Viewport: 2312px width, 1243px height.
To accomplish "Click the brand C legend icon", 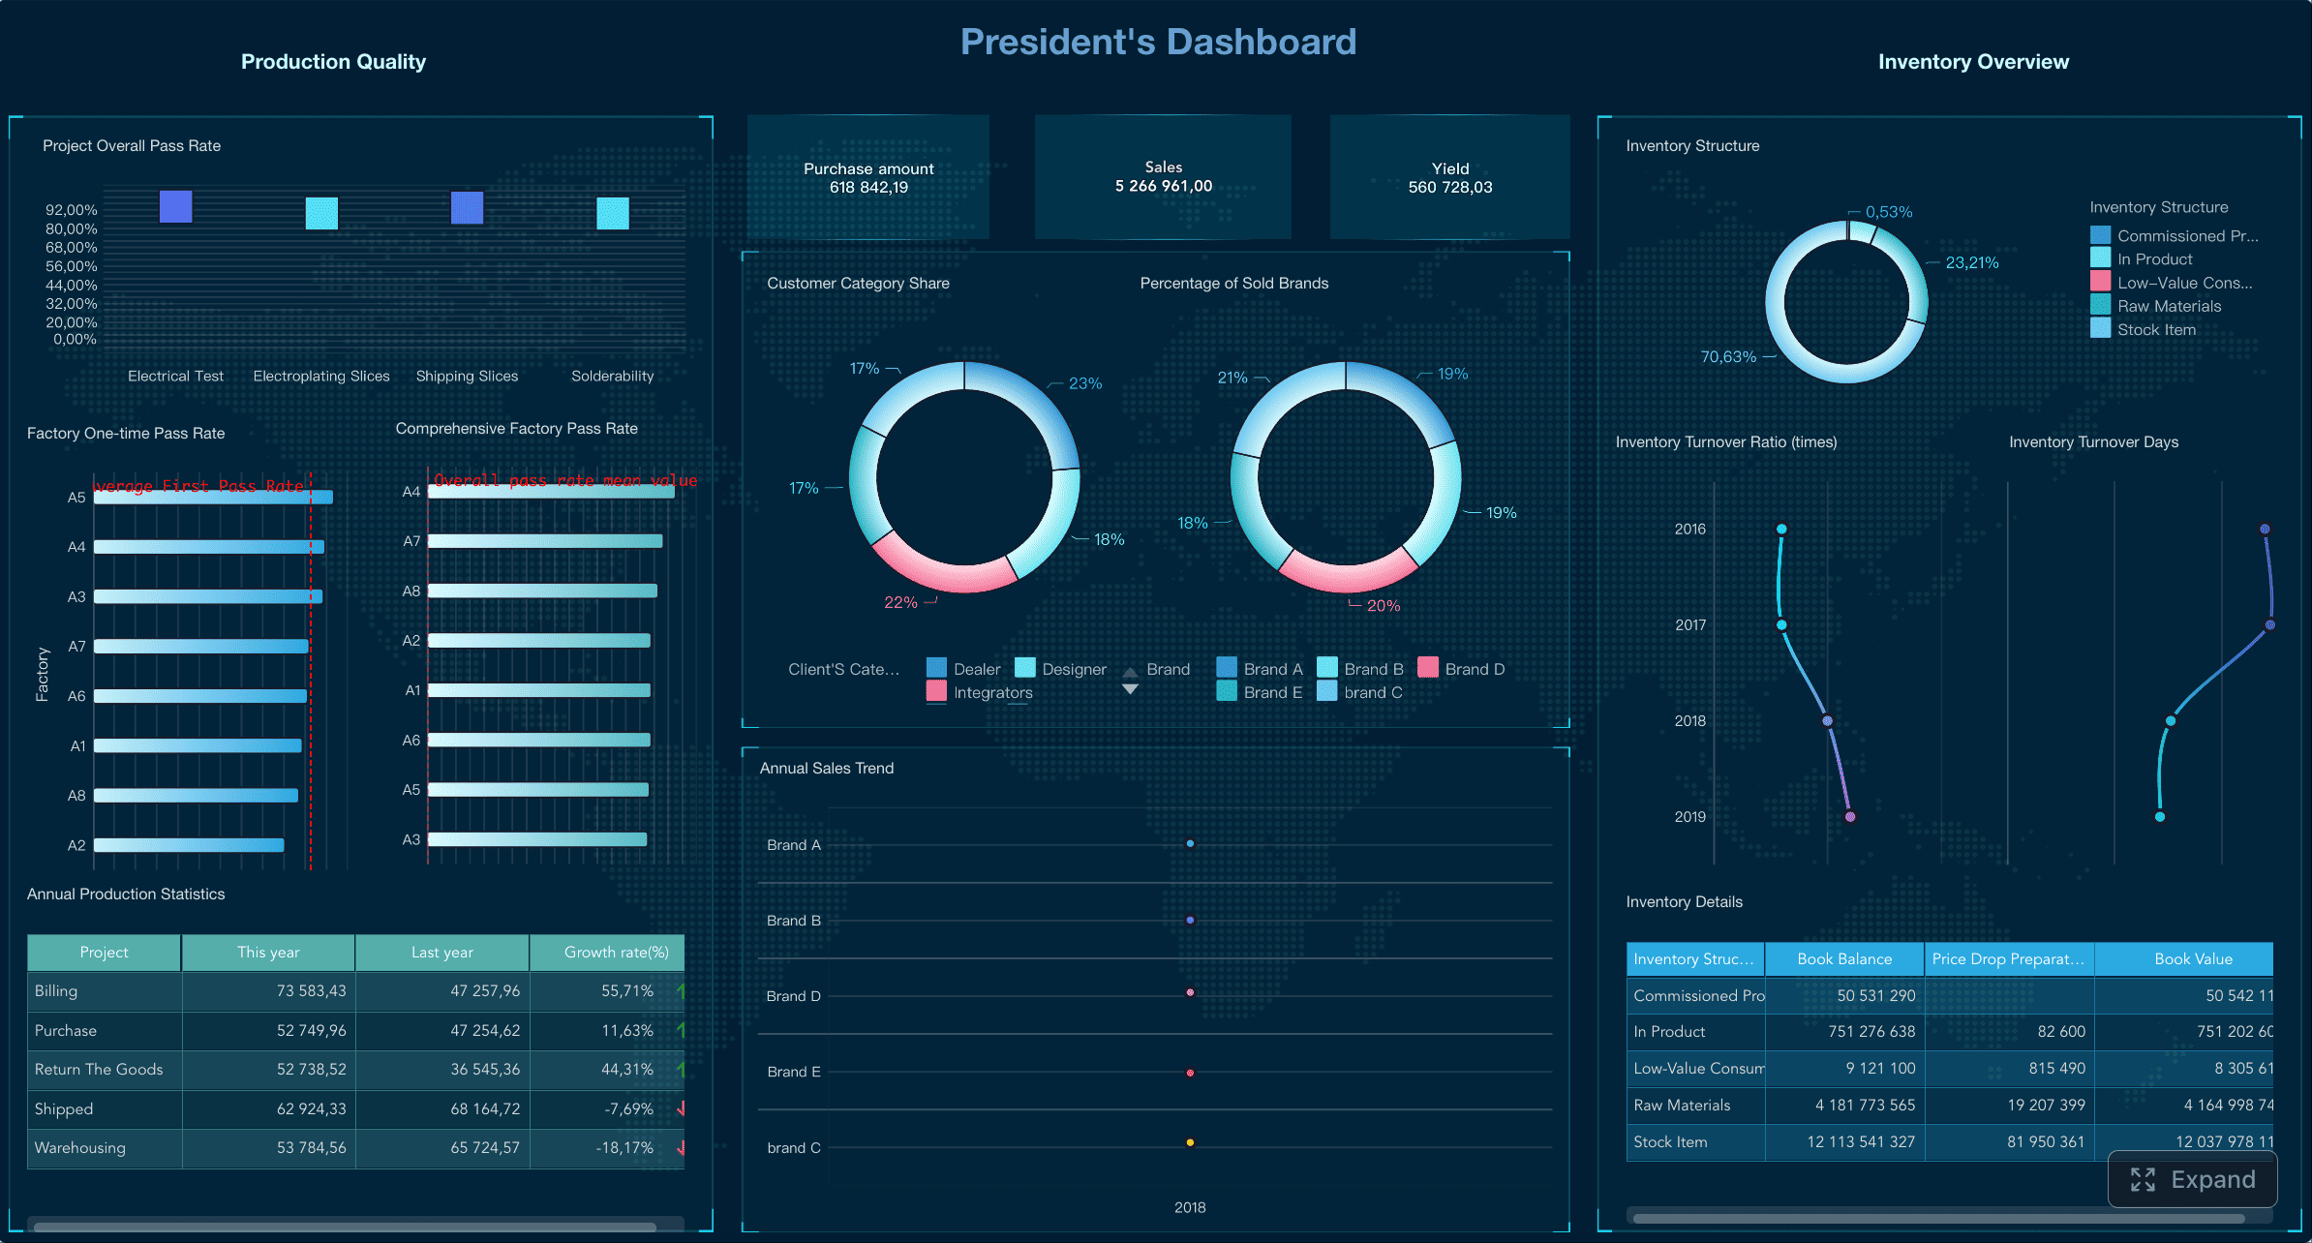I will 1327,691.
